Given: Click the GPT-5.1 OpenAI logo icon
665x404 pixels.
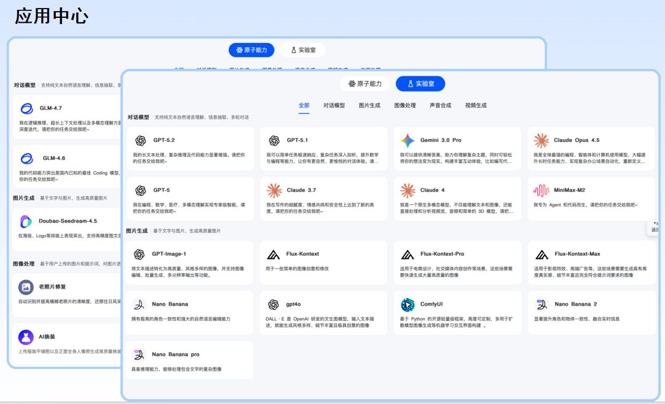Looking at the screenshot, I should (x=274, y=140).
